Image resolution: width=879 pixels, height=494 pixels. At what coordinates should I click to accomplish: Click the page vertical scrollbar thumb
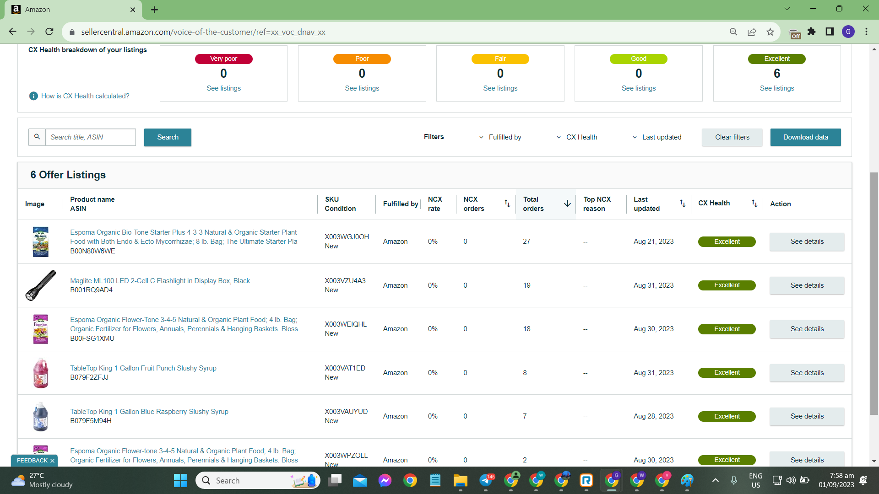874,293
